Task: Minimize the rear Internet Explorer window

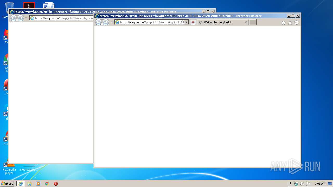Action: (x=204, y=12)
